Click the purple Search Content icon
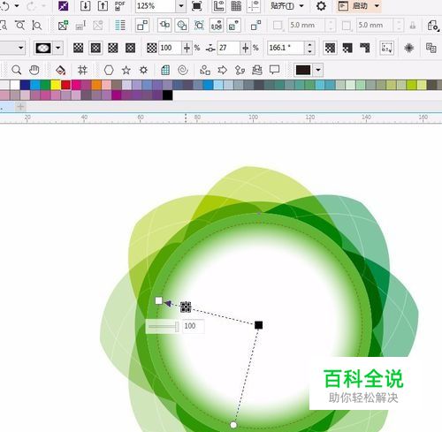 [64, 6]
